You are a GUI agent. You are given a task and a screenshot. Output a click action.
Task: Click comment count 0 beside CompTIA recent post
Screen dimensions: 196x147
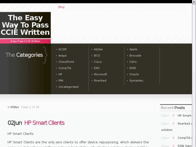point(173,138)
